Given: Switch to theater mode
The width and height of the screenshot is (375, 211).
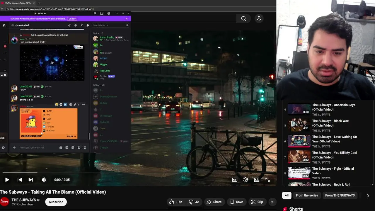Looking at the screenshot, I should tap(256, 180).
